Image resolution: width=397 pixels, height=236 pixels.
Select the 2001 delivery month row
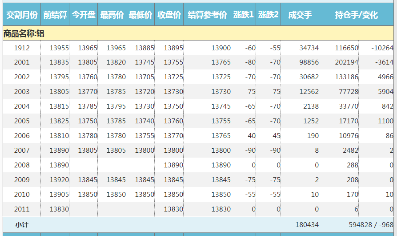[x=22, y=62]
